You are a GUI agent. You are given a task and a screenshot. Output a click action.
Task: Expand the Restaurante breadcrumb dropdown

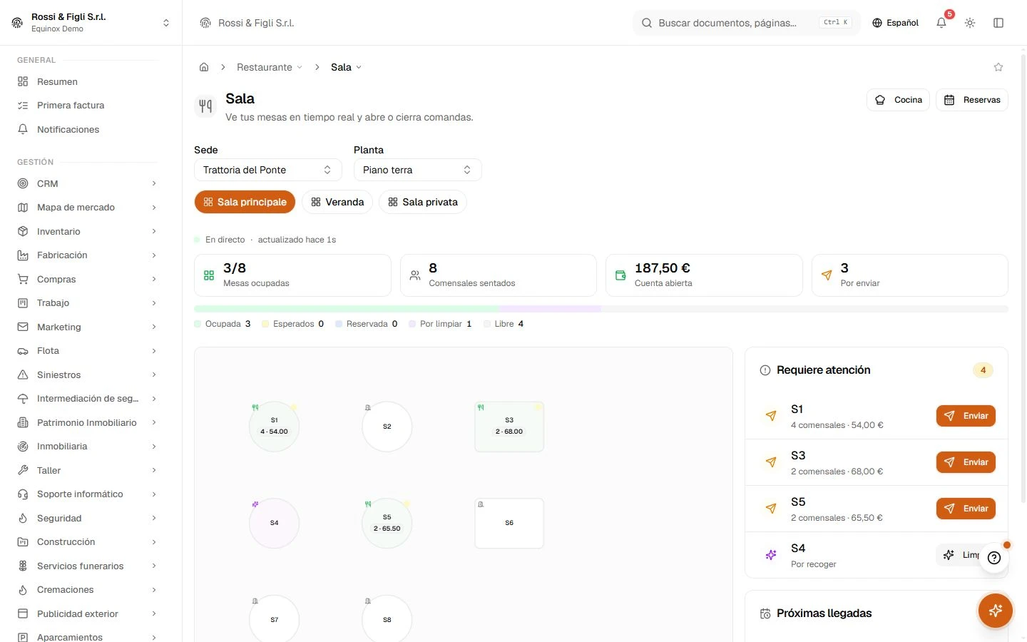click(x=270, y=67)
